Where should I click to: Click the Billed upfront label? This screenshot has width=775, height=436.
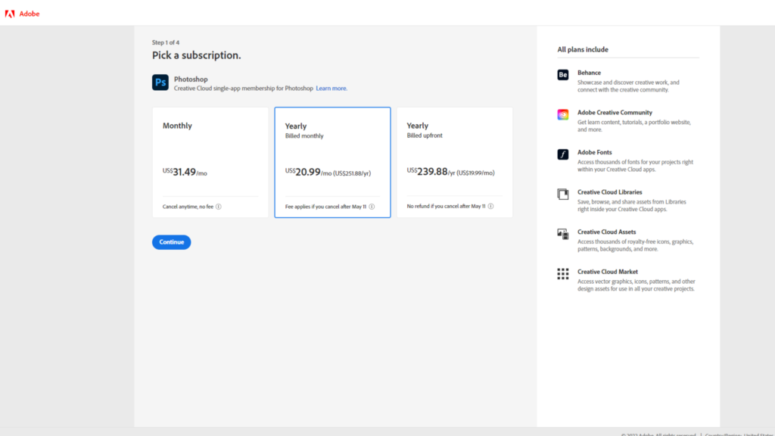[x=425, y=135]
